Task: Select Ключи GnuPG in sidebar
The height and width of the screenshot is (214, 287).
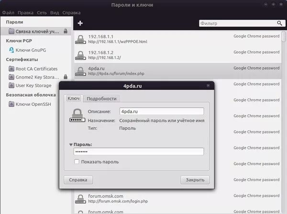Action: coord(36,50)
